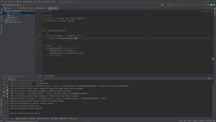The width and height of the screenshot is (216, 122).
Task: Click the UTF-8 encoding in status bar
Action: click(x=189, y=121)
